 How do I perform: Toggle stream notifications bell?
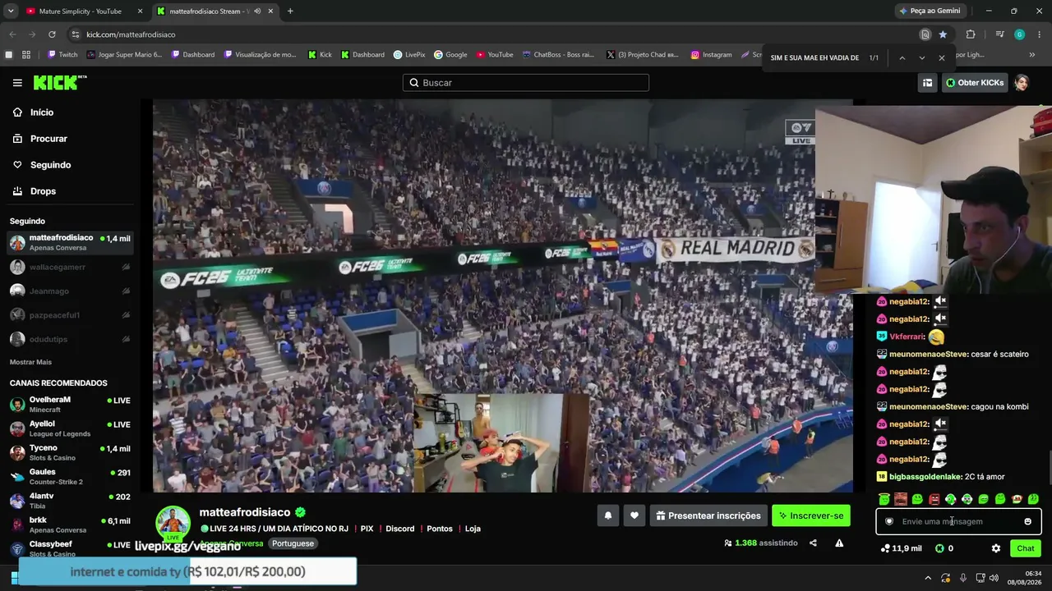[608, 515]
